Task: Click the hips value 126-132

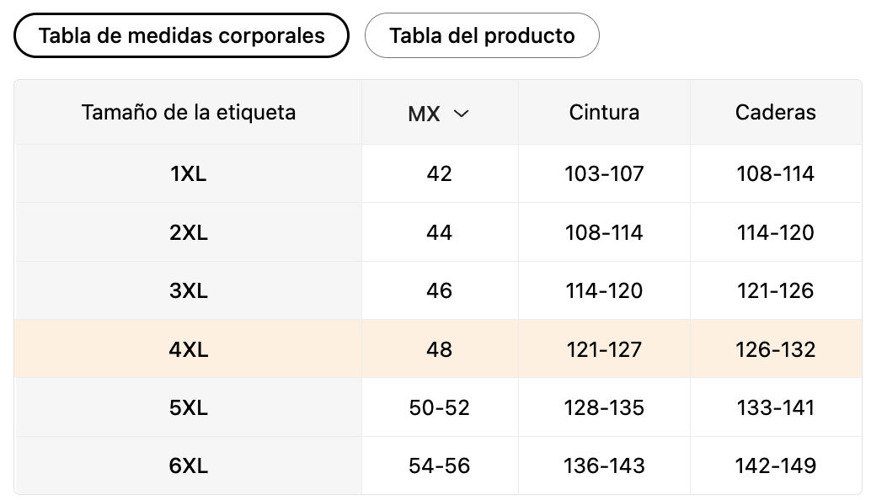Action: 775,349
